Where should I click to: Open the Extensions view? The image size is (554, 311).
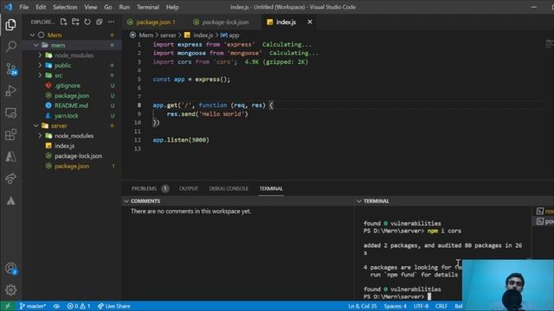(x=10, y=135)
